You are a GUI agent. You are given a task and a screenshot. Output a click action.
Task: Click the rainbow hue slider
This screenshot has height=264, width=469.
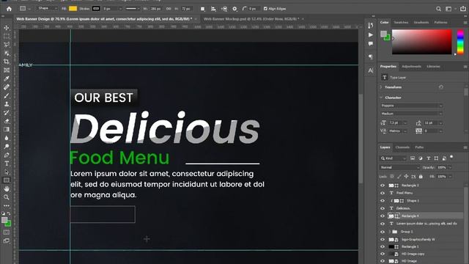460,42
